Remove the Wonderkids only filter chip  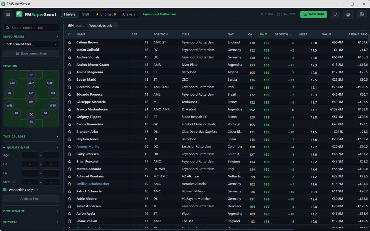[115, 26]
